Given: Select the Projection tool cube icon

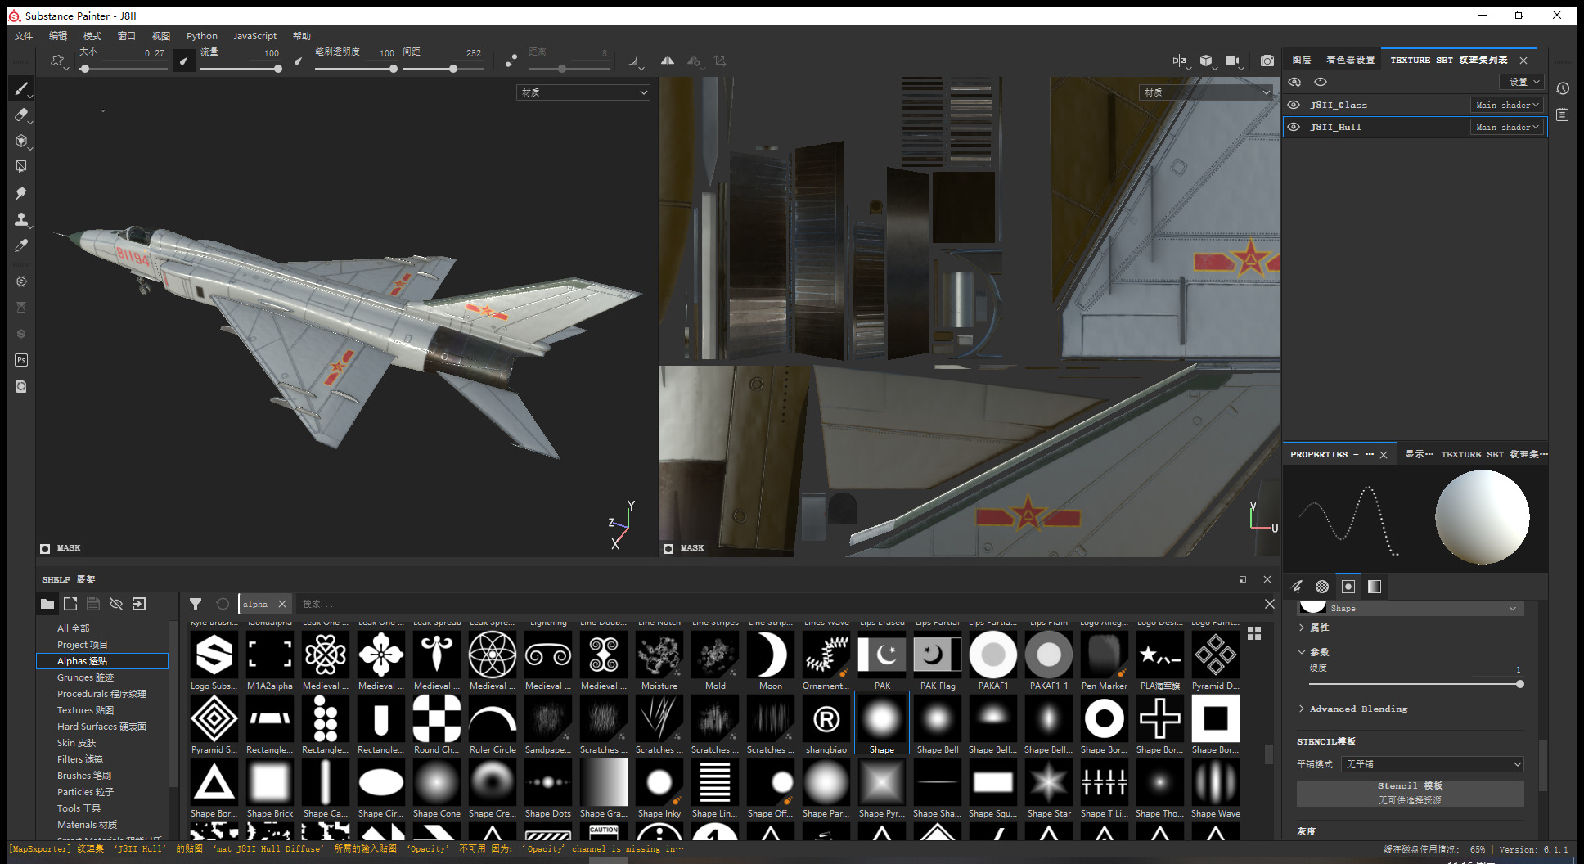Looking at the screenshot, I should click(21, 141).
